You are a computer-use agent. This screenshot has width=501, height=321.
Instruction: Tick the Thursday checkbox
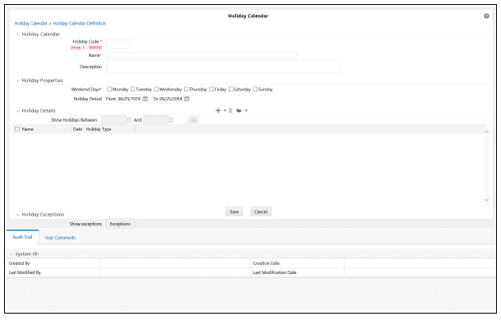click(x=186, y=89)
